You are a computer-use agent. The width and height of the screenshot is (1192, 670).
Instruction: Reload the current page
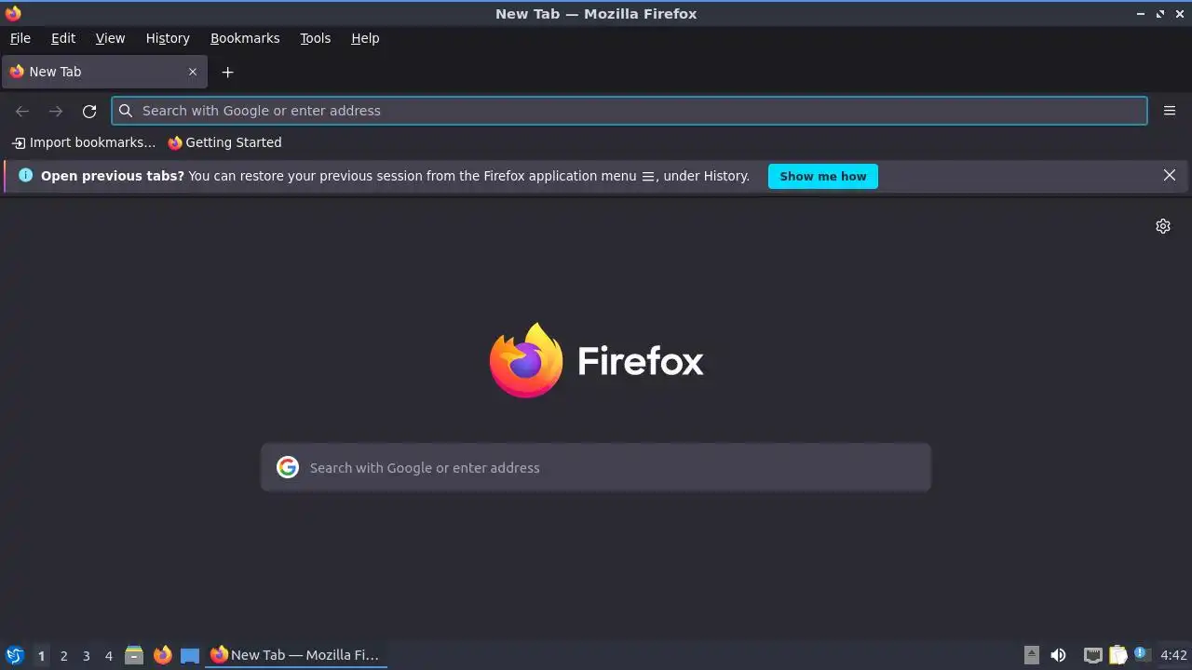89,111
